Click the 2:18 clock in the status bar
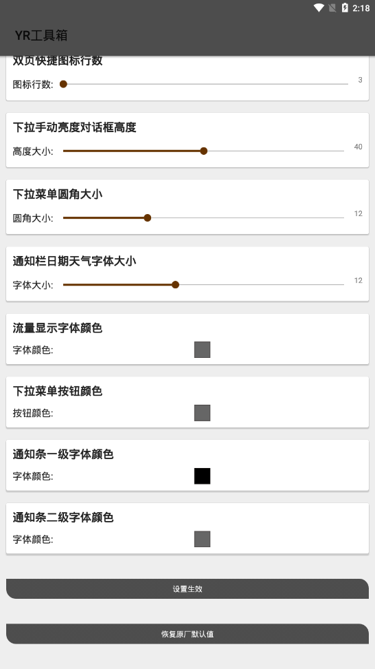Viewport: 375px width, 669px height. click(x=361, y=8)
